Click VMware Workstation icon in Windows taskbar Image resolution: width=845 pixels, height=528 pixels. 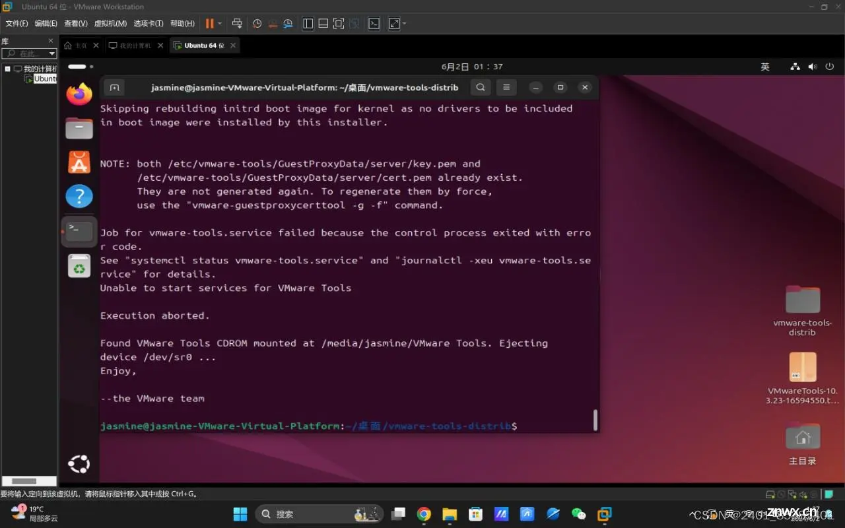point(605,513)
